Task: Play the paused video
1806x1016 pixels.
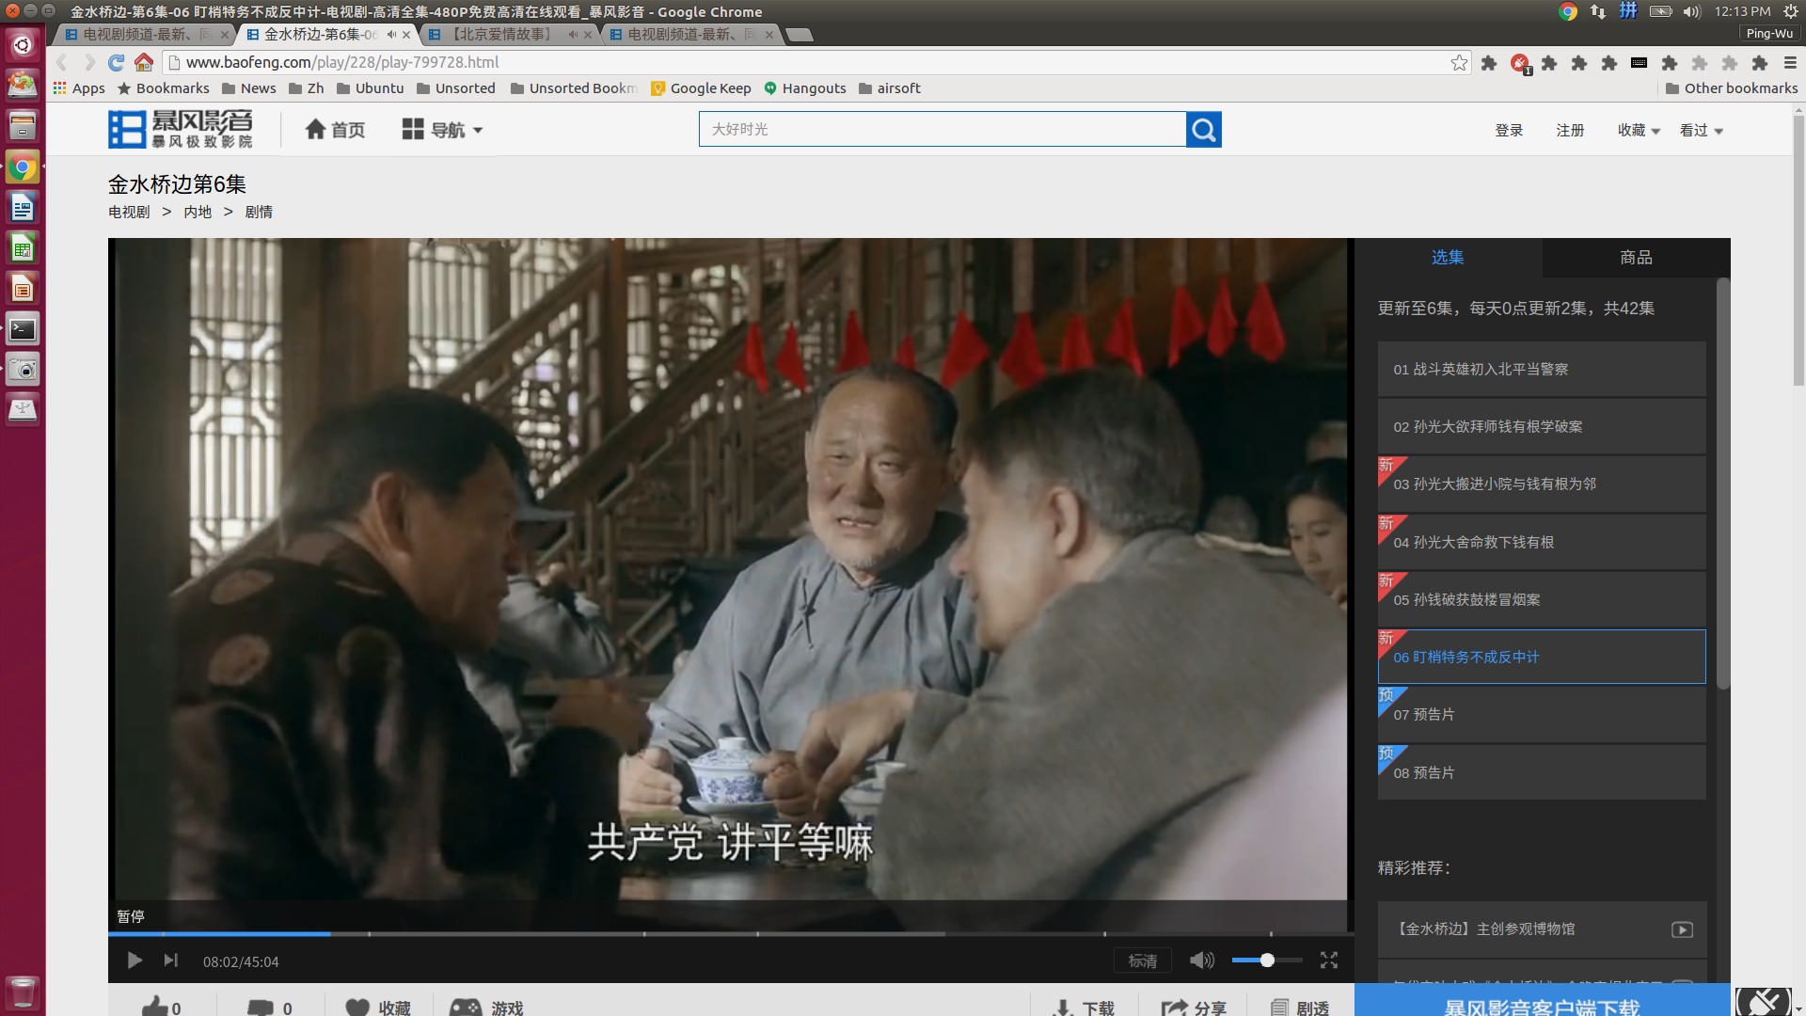Action: click(135, 960)
